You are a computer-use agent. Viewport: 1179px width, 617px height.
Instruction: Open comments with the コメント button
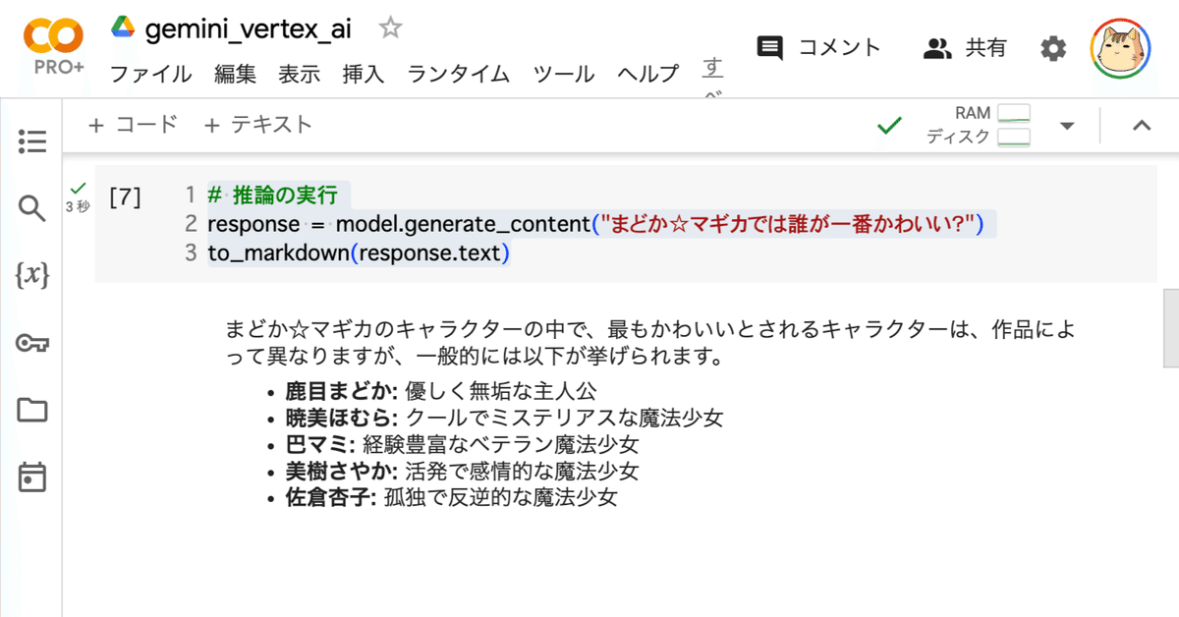point(817,46)
